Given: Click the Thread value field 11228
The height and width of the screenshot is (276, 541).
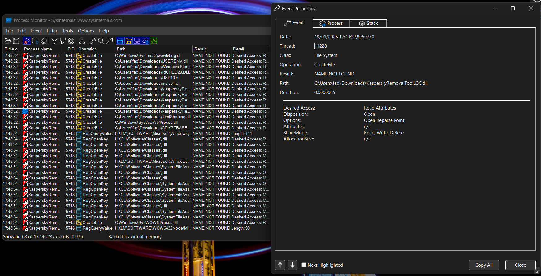Looking at the screenshot, I should point(321,46).
